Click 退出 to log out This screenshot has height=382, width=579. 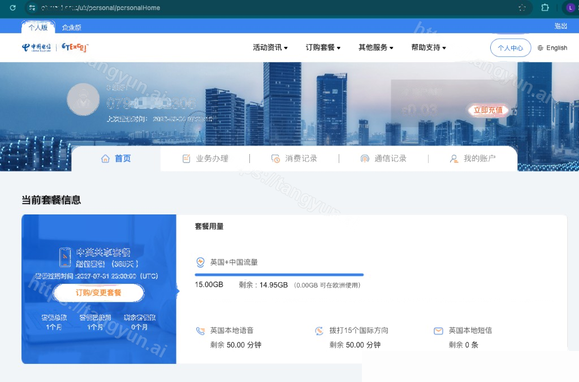point(560,26)
